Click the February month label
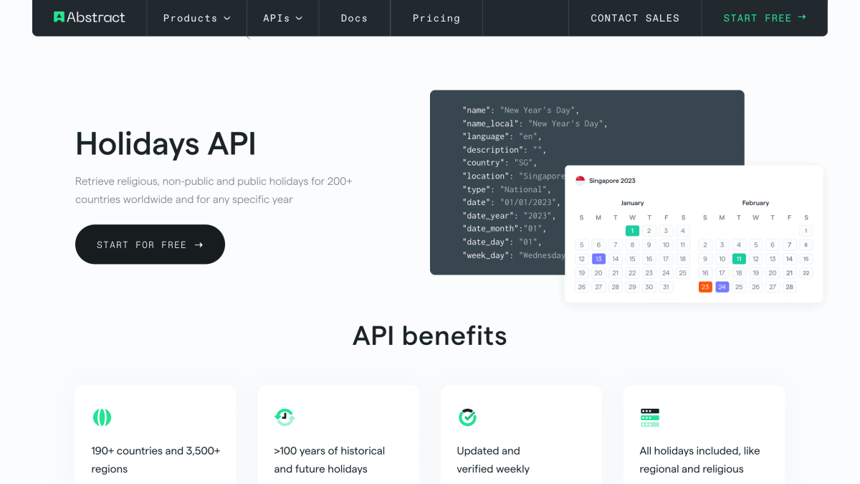The image size is (860, 484). 755,203
